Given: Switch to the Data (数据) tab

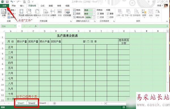Looking at the screenshot, I should coord(51,6).
